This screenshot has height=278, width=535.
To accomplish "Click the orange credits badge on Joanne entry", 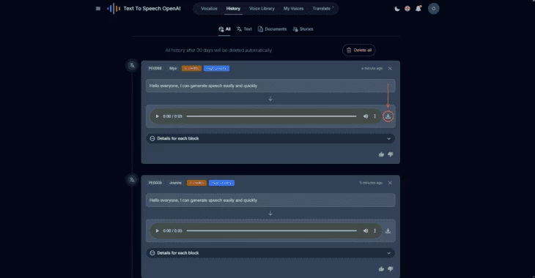I will click(x=196, y=183).
